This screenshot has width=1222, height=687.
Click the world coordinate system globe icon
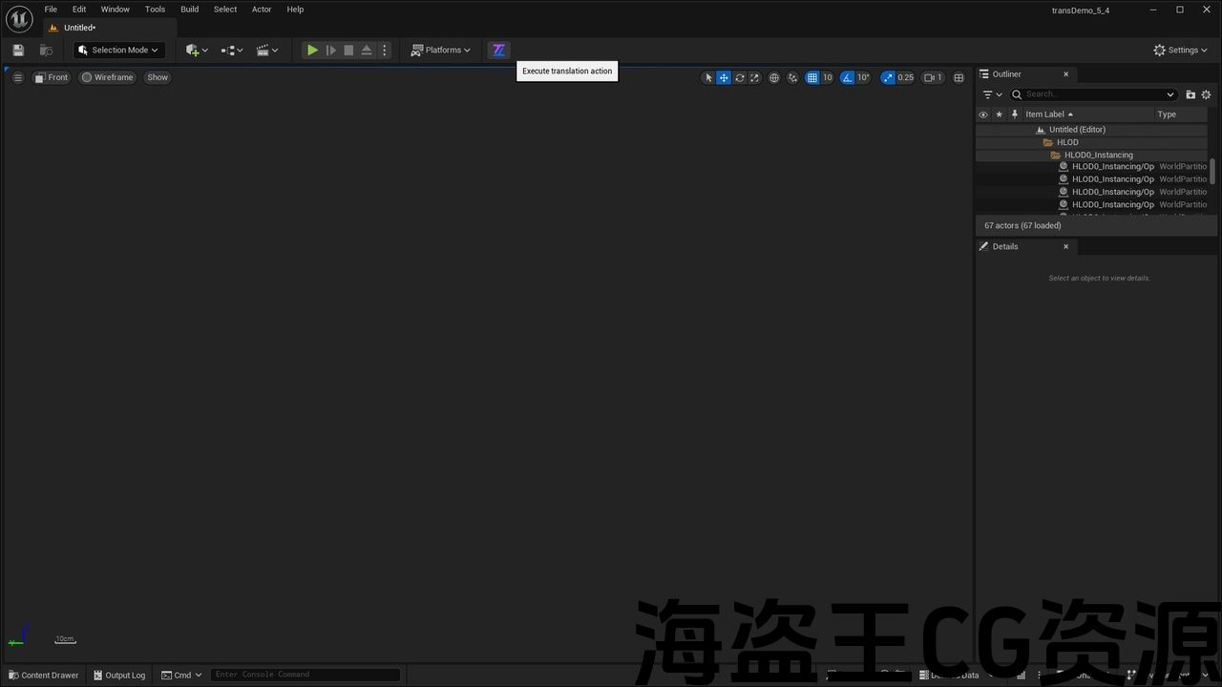[x=774, y=78]
